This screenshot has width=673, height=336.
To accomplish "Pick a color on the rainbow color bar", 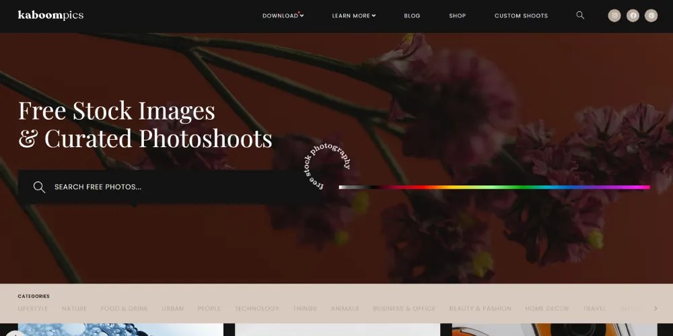I will click(x=494, y=187).
